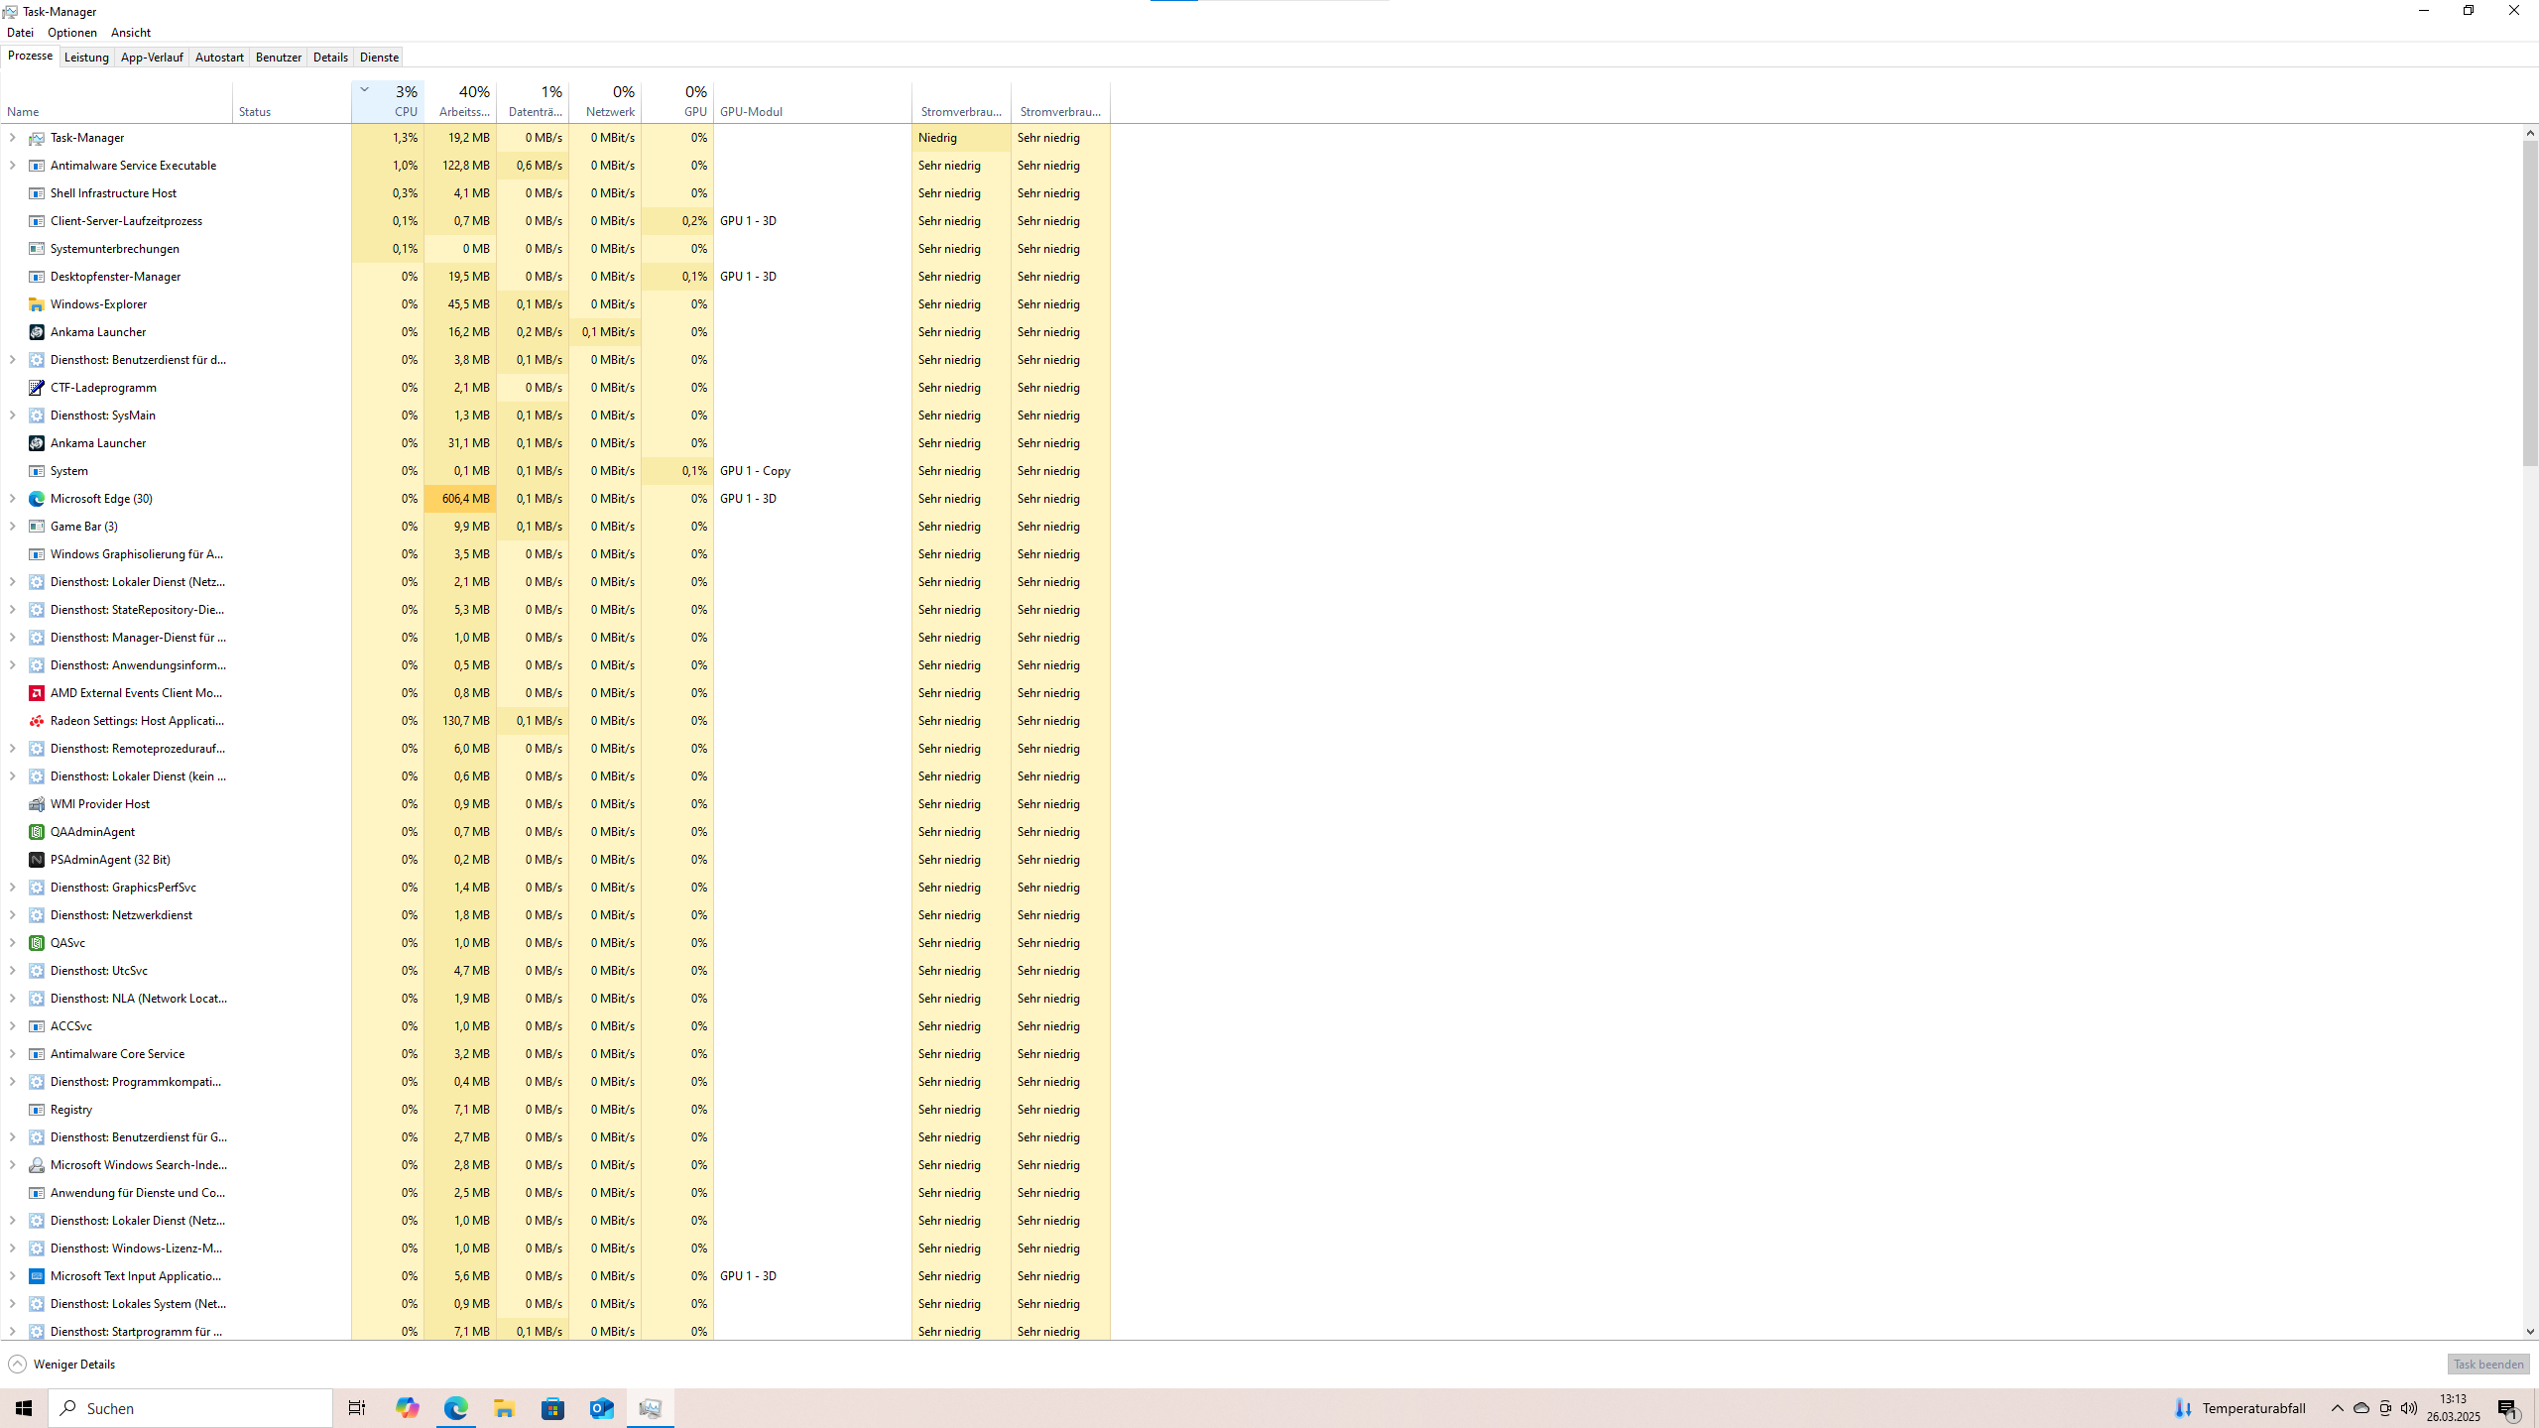This screenshot has height=1428, width=2539.
Task: Click the Windows-Explorer folder icon in list
Action: pyautogui.click(x=37, y=304)
